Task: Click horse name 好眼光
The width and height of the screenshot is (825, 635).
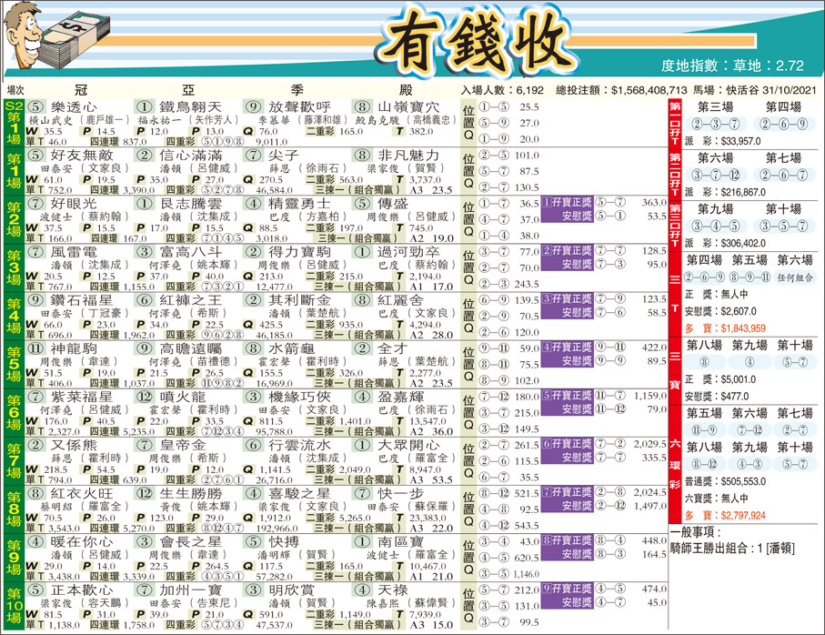Action: (x=75, y=204)
